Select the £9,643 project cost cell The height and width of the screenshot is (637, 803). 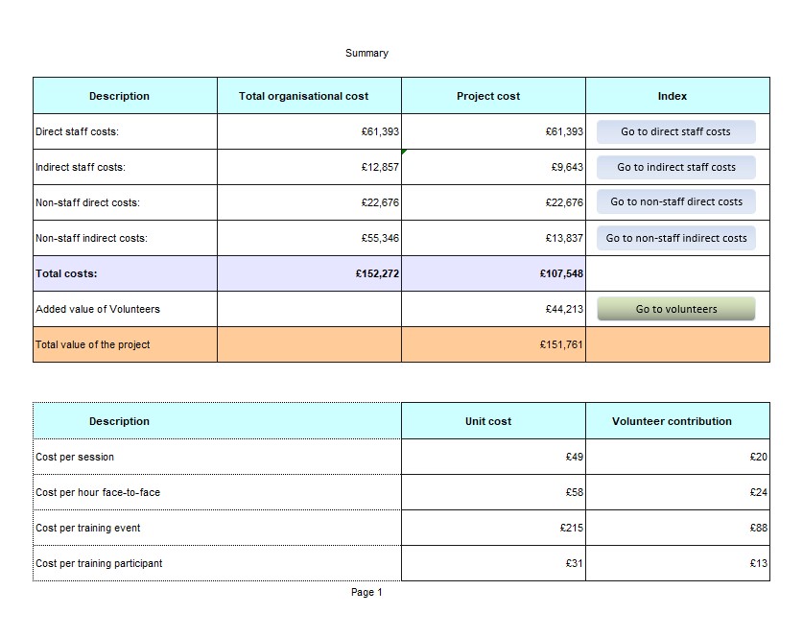coord(494,167)
